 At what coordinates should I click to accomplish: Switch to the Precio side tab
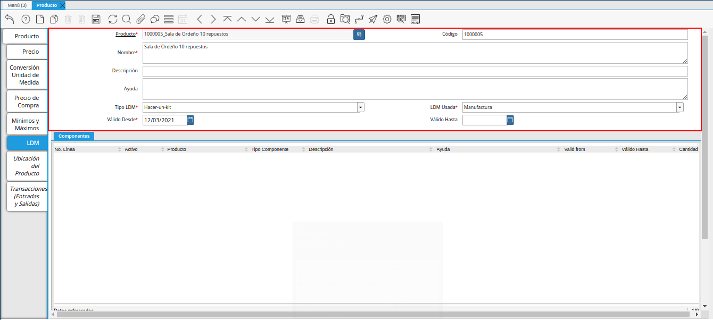pos(27,52)
